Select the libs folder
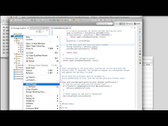 pyautogui.click(x=18, y=61)
